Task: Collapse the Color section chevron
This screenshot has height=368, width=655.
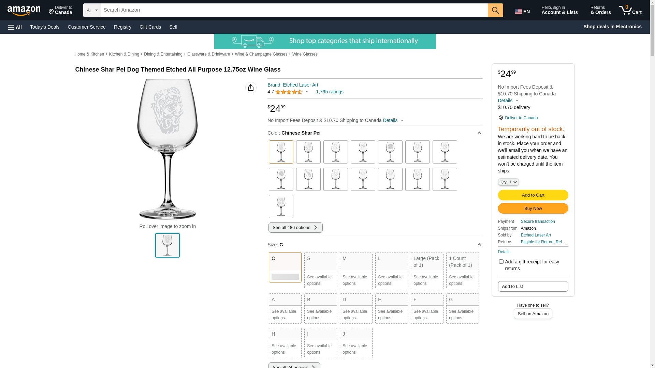Action: click(x=479, y=133)
